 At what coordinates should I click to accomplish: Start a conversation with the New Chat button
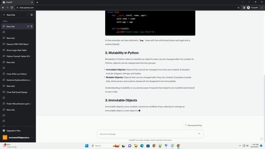coord(14,15)
